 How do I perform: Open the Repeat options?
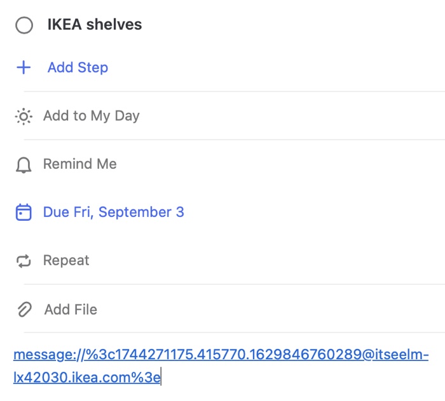tap(66, 261)
